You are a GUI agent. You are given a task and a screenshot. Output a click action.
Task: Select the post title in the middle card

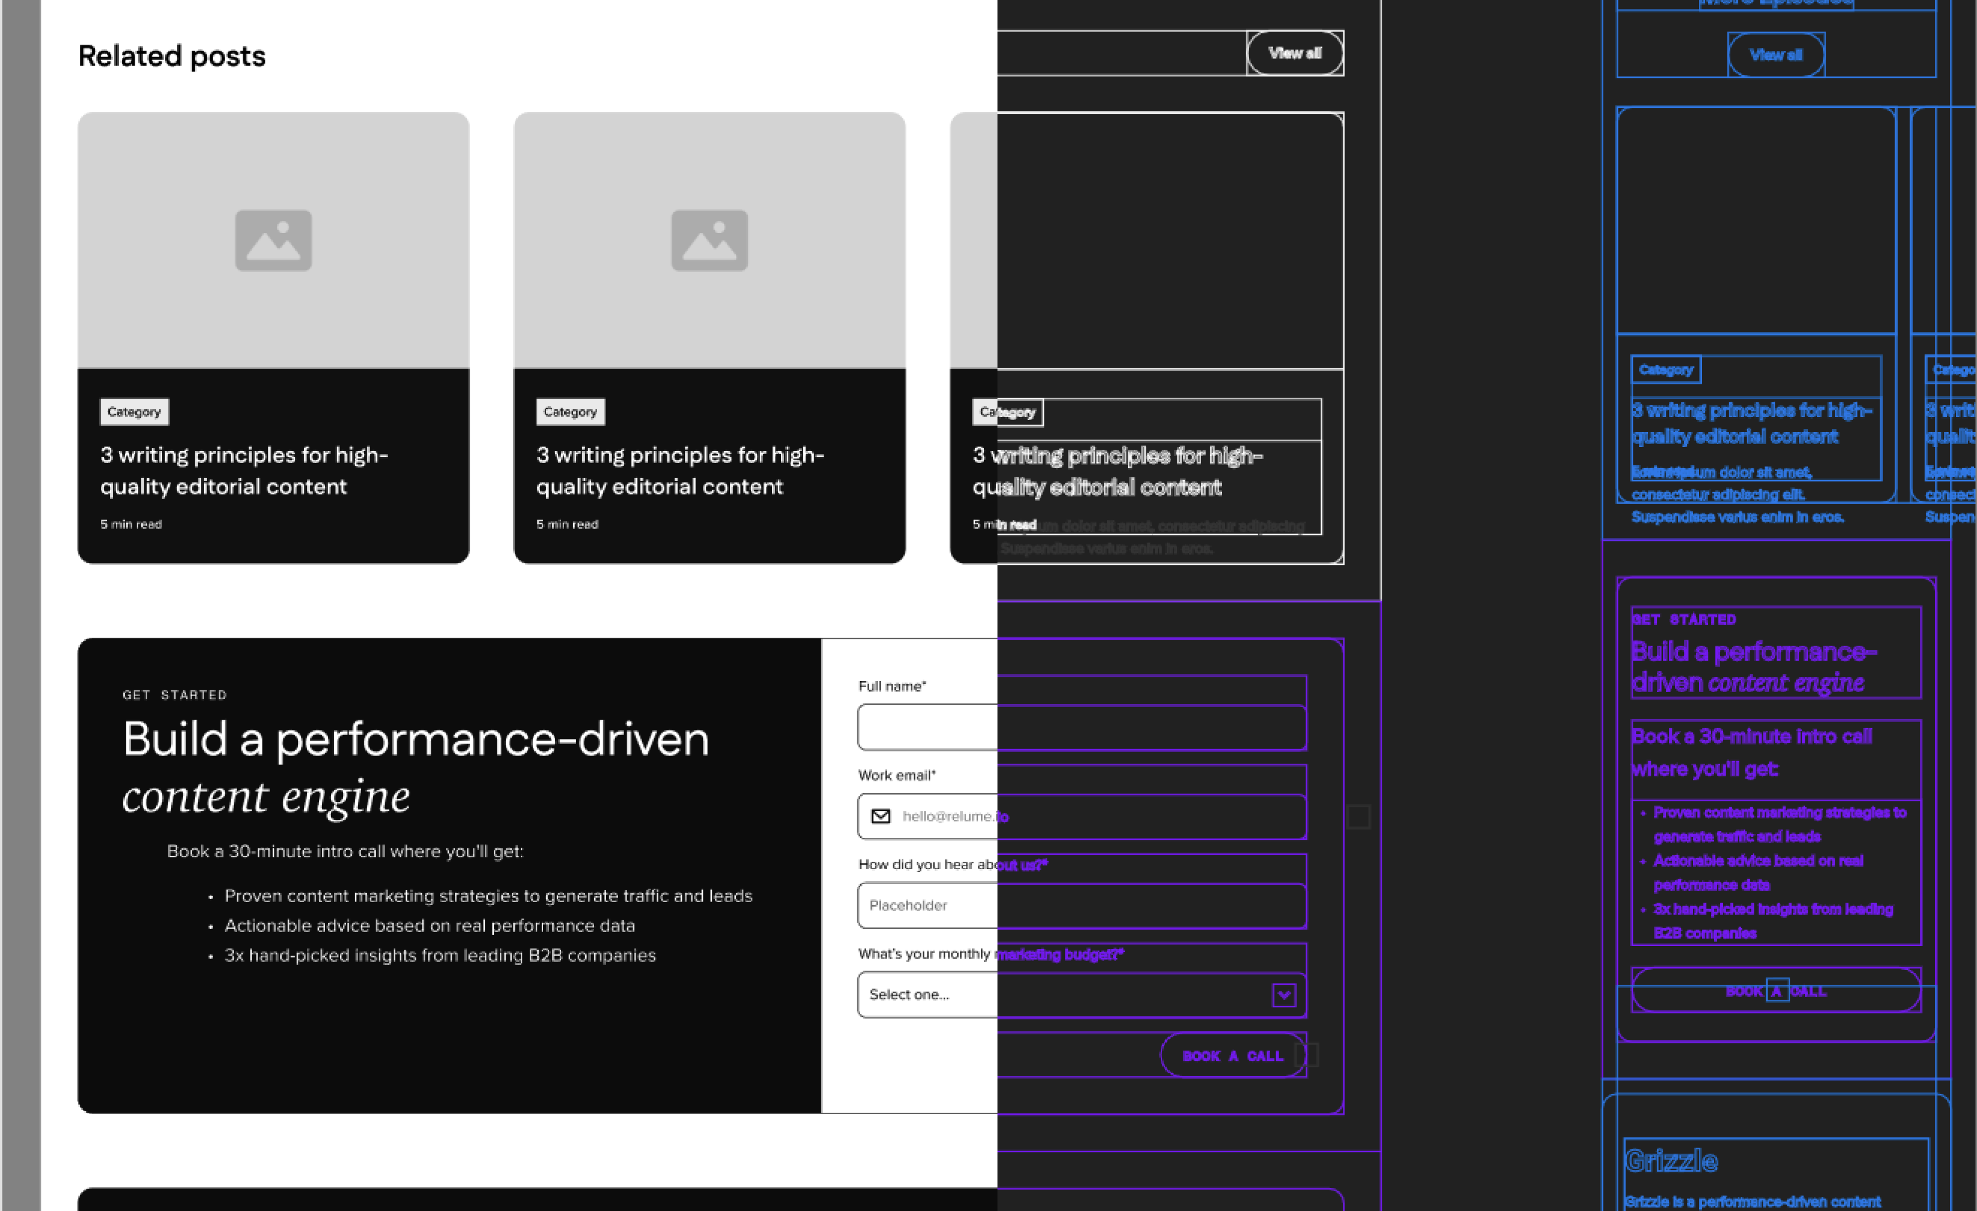click(x=680, y=471)
